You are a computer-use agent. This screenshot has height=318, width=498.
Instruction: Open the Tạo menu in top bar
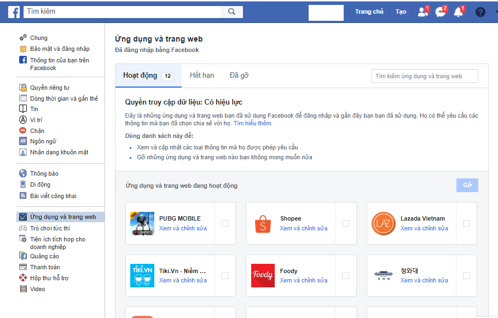[x=401, y=11]
